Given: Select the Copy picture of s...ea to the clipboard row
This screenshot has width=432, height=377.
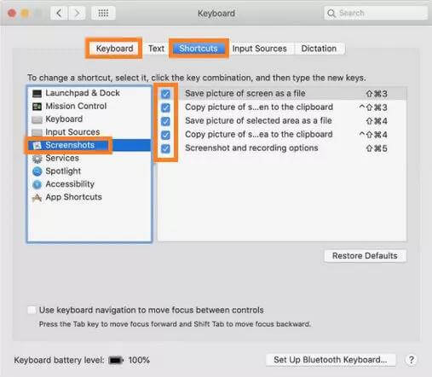Looking at the screenshot, I should tap(282, 135).
